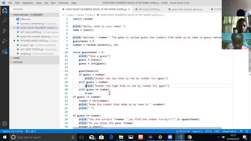
Task: Open currency converter.py in Open Editors
Action: [x=35, y=23]
